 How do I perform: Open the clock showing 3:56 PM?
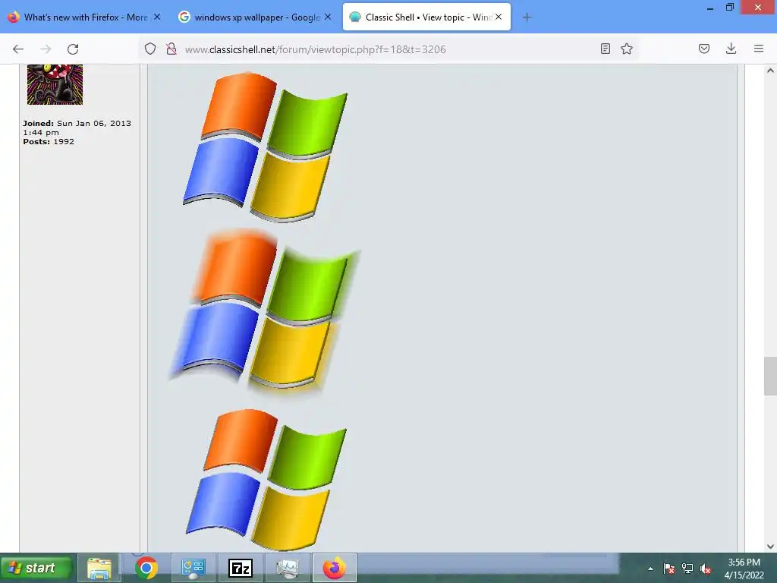[x=744, y=569]
